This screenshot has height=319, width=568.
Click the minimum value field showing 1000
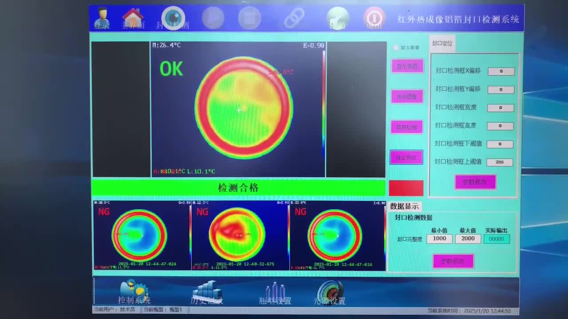pyautogui.click(x=439, y=239)
